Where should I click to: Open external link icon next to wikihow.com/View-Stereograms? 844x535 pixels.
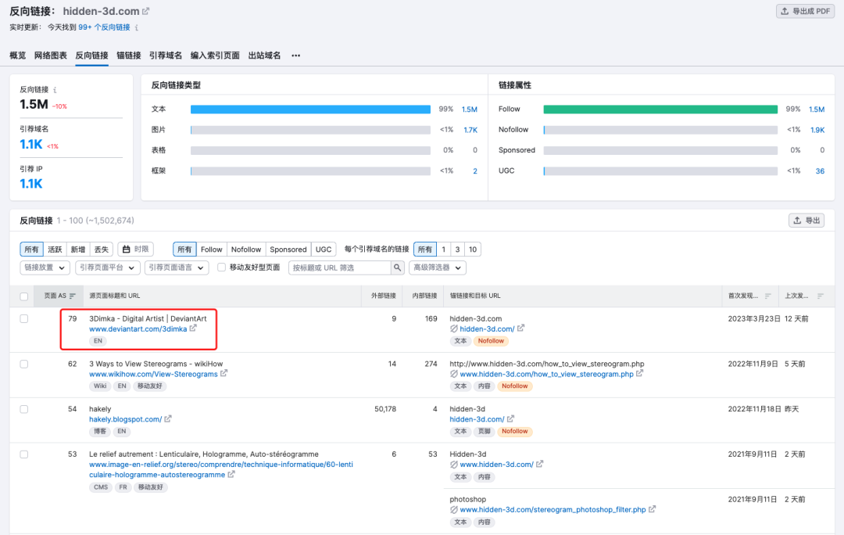(x=224, y=373)
